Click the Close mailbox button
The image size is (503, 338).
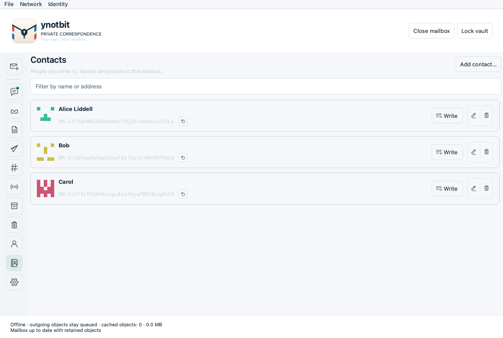[431, 31]
